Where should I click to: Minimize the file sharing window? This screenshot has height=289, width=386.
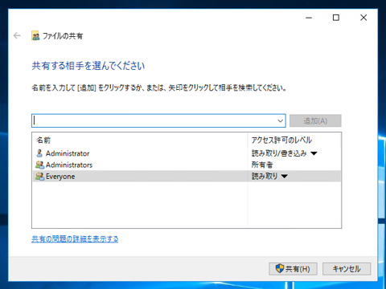[x=309, y=18]
